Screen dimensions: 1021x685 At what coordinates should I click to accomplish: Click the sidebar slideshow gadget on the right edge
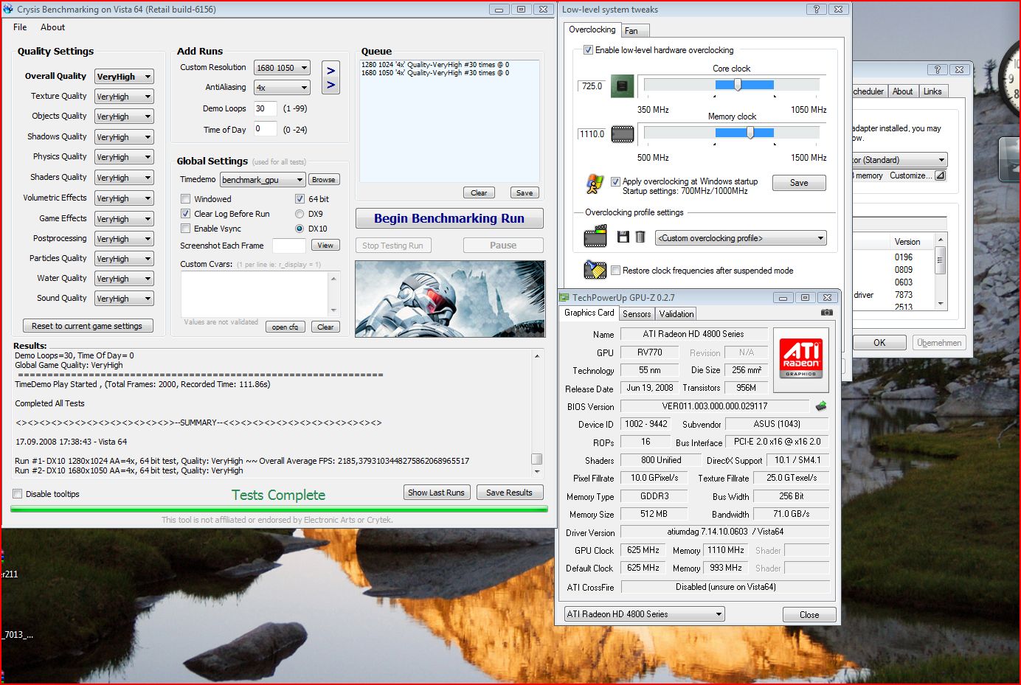pyautogui.click(x=1009, y=160)
